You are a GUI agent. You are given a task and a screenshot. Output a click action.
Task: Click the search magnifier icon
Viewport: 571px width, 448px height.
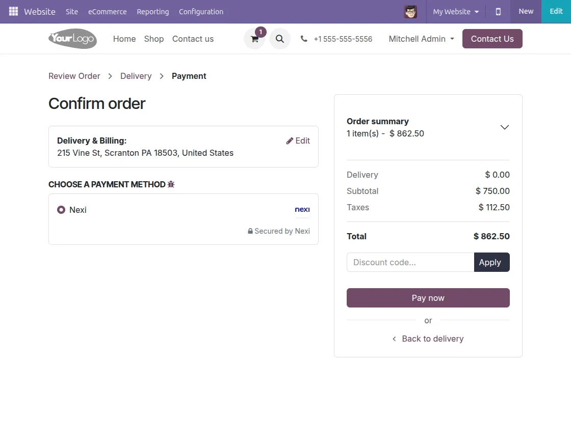279,39
